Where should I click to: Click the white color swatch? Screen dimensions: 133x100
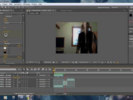(5, 48)
